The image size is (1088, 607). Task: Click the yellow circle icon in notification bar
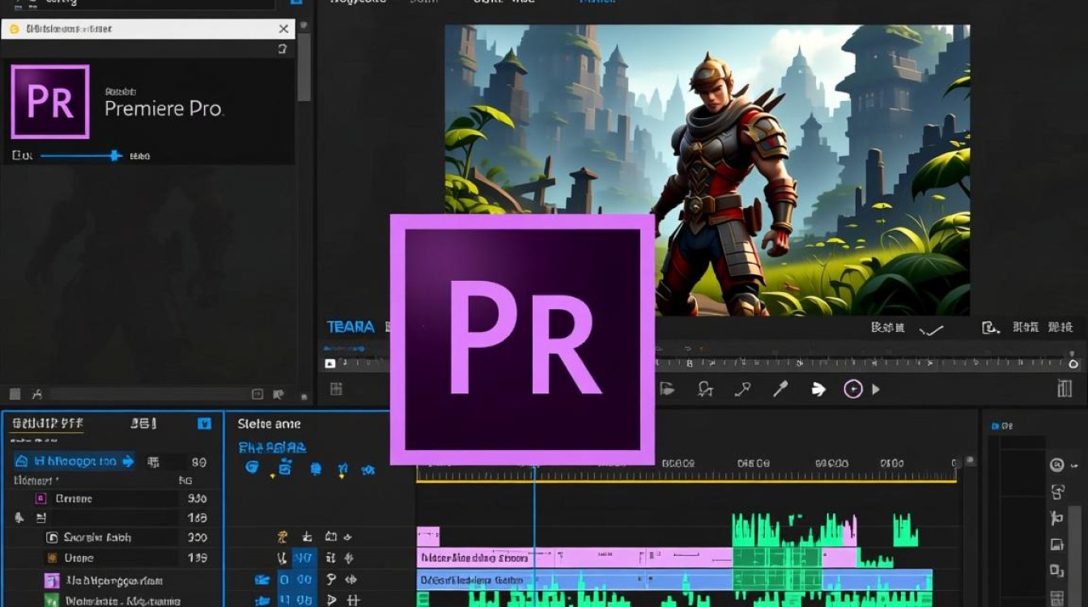tap(13, 29)
